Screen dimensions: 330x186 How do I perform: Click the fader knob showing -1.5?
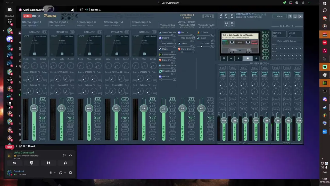tap(163, 109)
